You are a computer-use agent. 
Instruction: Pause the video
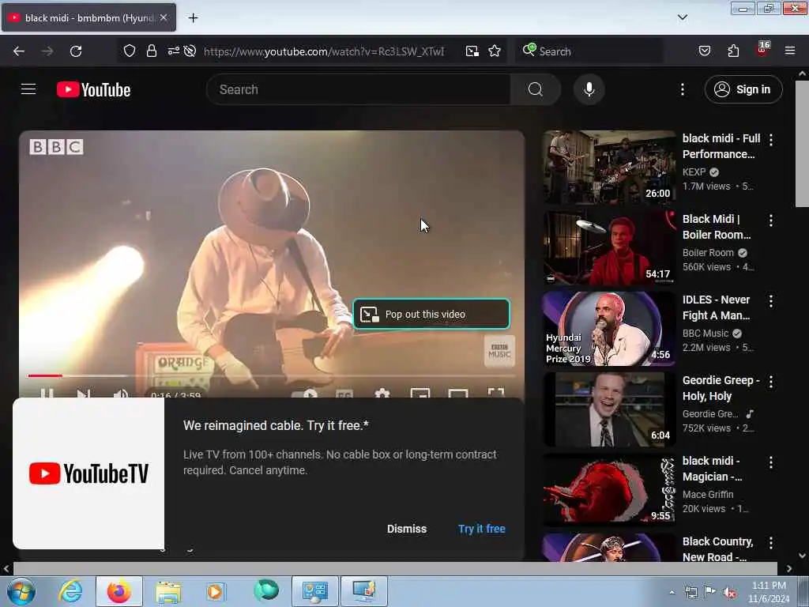tap(47, 394)
